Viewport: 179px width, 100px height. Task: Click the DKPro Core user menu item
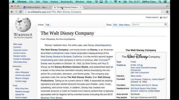(149, 2)
